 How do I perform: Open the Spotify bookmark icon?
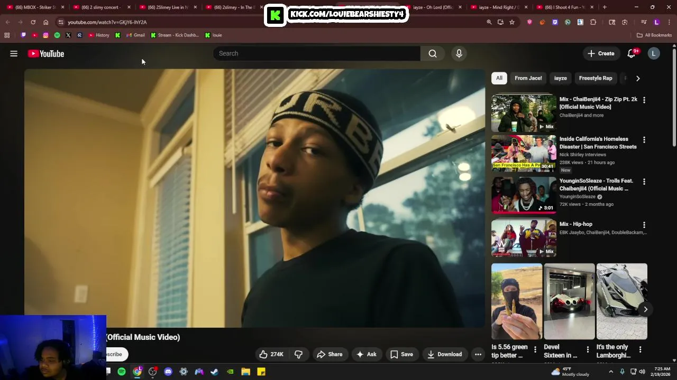tap(57, 35)
